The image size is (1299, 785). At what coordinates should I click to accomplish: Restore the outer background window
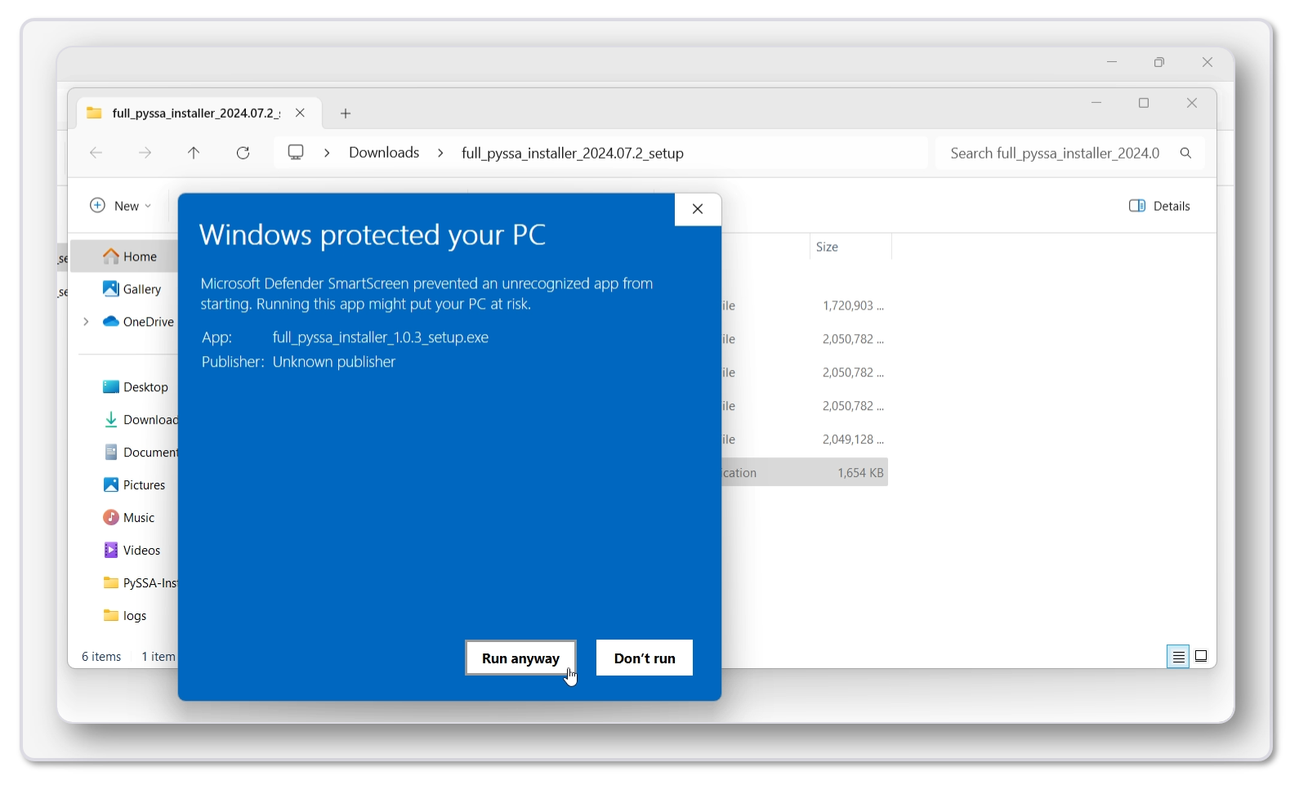[x=1159, y=62]
